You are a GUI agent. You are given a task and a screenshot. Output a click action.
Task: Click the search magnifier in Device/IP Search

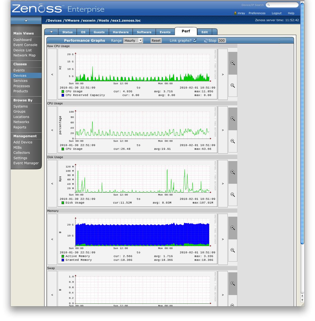click(269, 5)
